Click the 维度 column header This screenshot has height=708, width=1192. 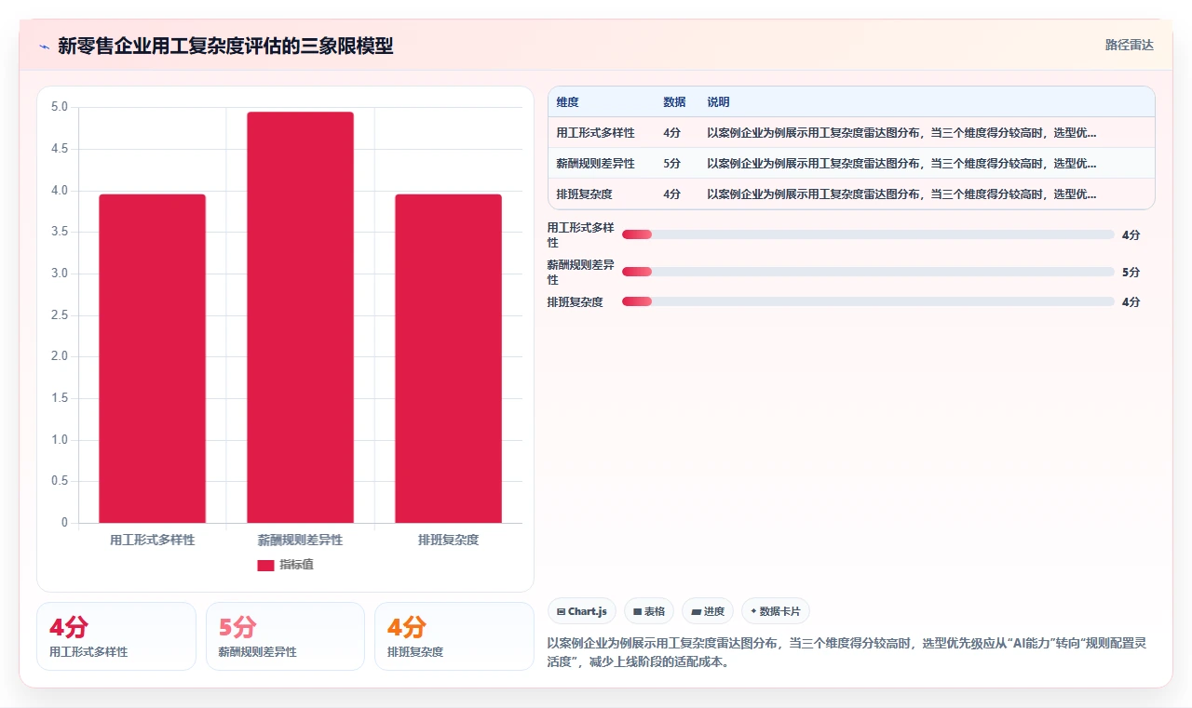pos(567,101)
